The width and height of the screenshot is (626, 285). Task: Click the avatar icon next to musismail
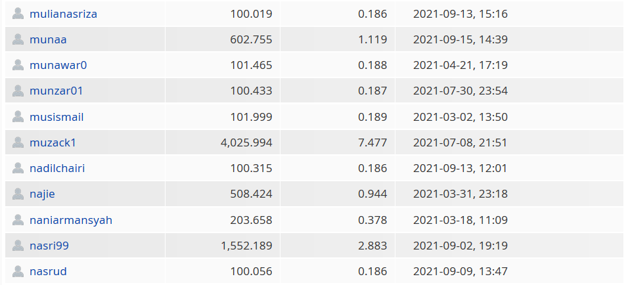pyautogui.click(x=18, y=116)
